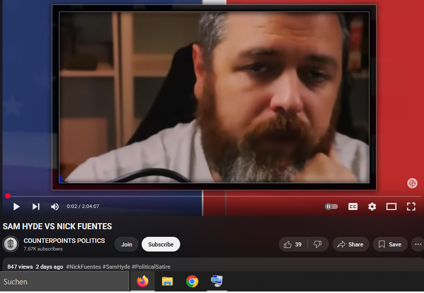Toggle the autoplay switch
This screenshot has height=293, width=424.
pos(331,206)
